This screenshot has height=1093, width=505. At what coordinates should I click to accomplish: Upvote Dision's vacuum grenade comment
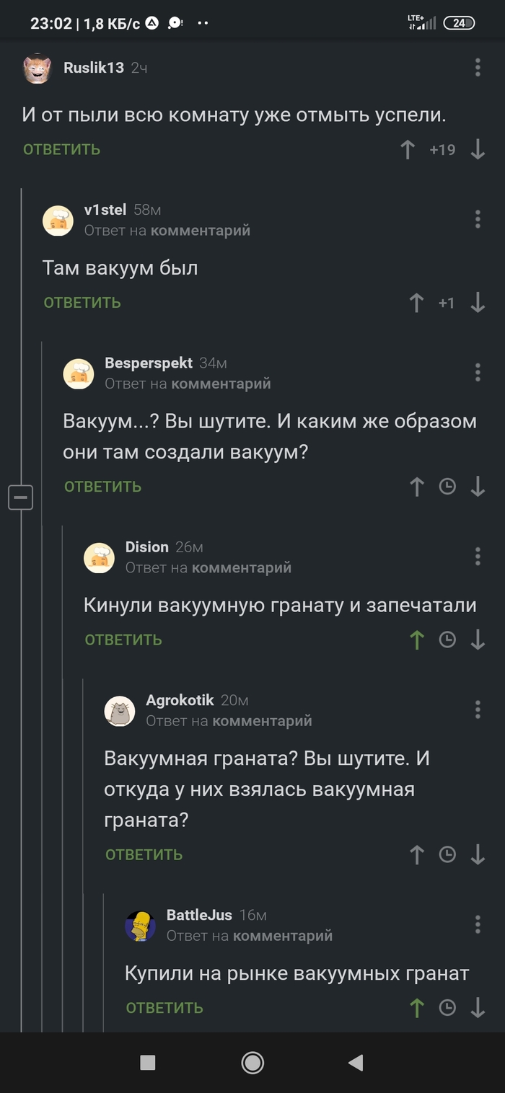(x=416, y=640)
